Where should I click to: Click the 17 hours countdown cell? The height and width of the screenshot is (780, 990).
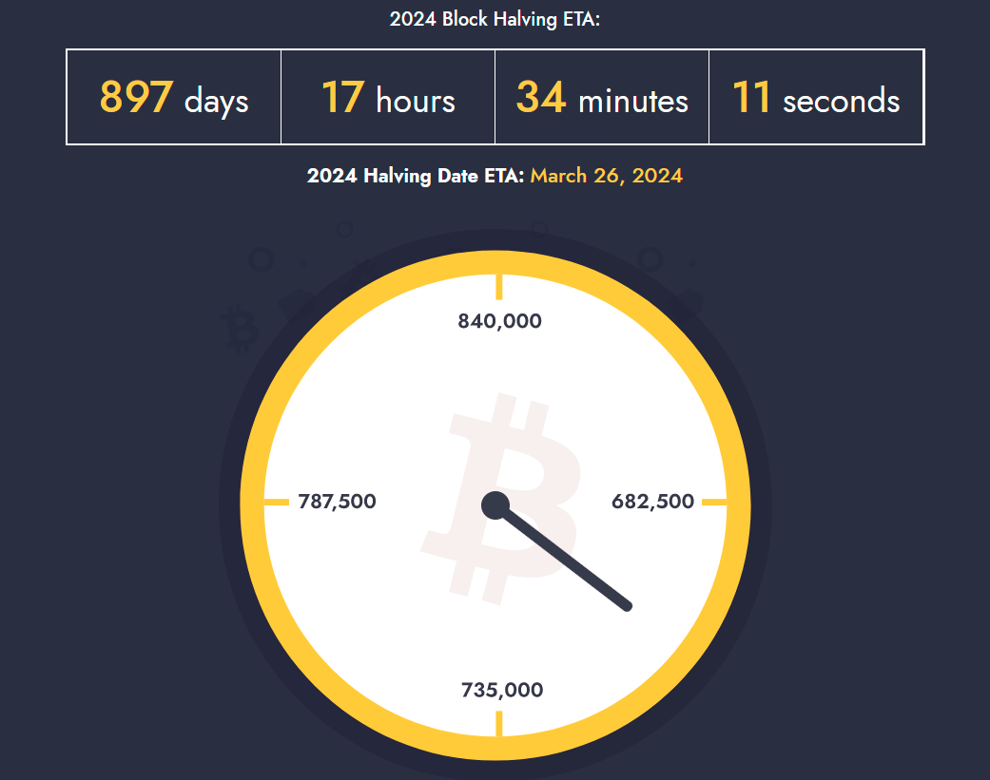coord(388,97)
